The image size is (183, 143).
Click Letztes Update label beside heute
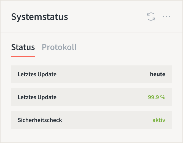(x=37, y=74)
